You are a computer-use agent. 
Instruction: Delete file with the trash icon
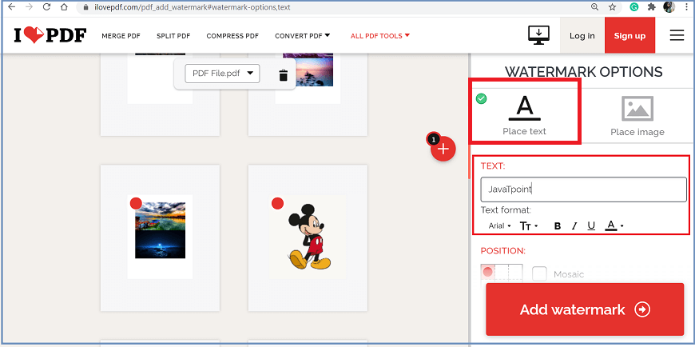[x=284, y=75]
